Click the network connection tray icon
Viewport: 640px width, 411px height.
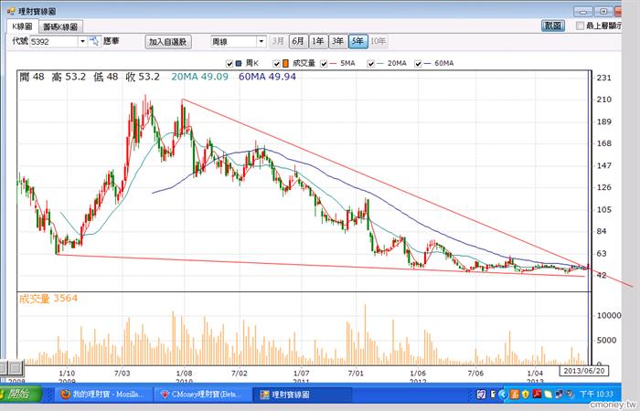(559, 395)
